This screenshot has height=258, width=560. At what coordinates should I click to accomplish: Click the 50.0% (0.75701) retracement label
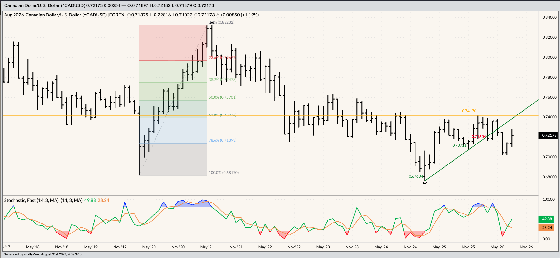click(x=223, y=97)
